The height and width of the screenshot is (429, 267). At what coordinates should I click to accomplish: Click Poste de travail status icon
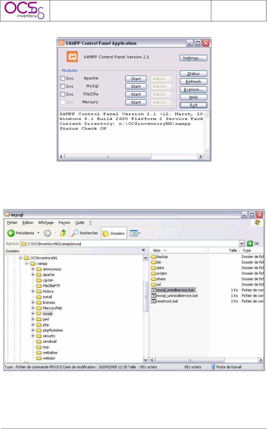[213, 367]
